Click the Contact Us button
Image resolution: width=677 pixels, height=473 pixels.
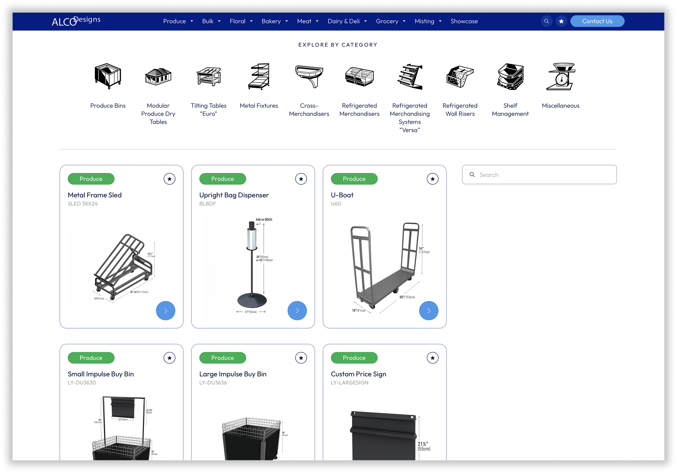(597, 21)
